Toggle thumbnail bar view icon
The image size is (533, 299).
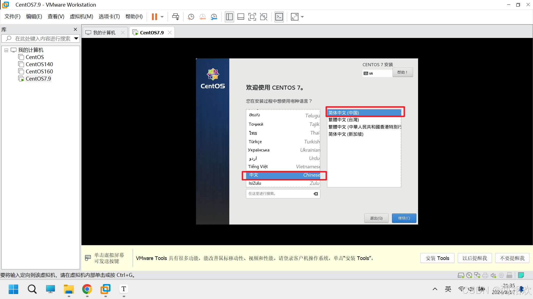tap(241, 17)
